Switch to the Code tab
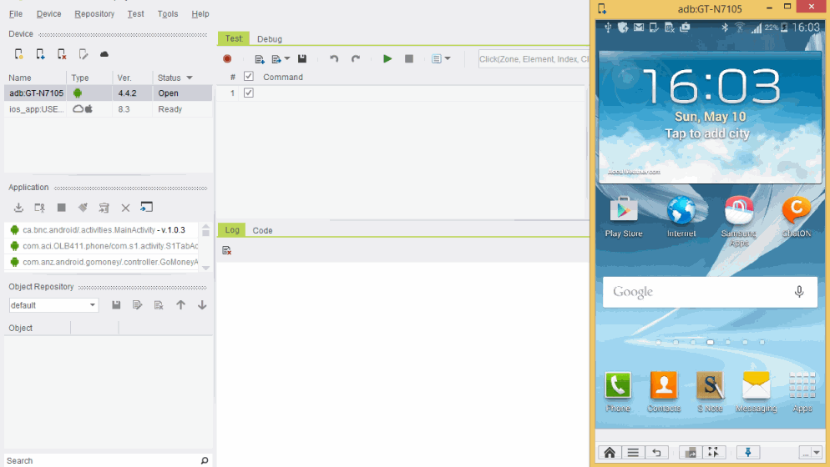The height and width of the screenshot is (467, 830). point(262,230)
